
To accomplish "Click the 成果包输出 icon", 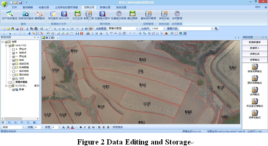I will coord(255,113).
